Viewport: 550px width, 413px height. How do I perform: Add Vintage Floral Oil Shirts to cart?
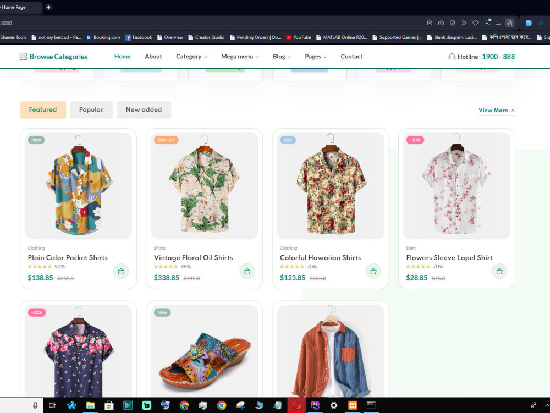pos(248,271)
